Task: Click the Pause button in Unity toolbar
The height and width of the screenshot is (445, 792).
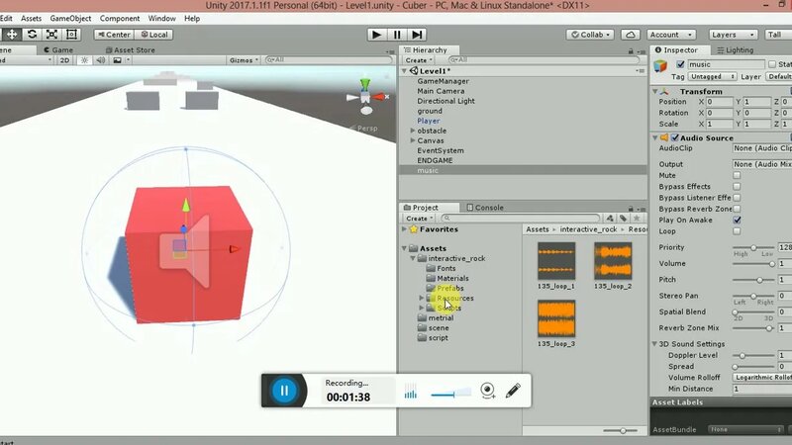Action: (397, 35)
